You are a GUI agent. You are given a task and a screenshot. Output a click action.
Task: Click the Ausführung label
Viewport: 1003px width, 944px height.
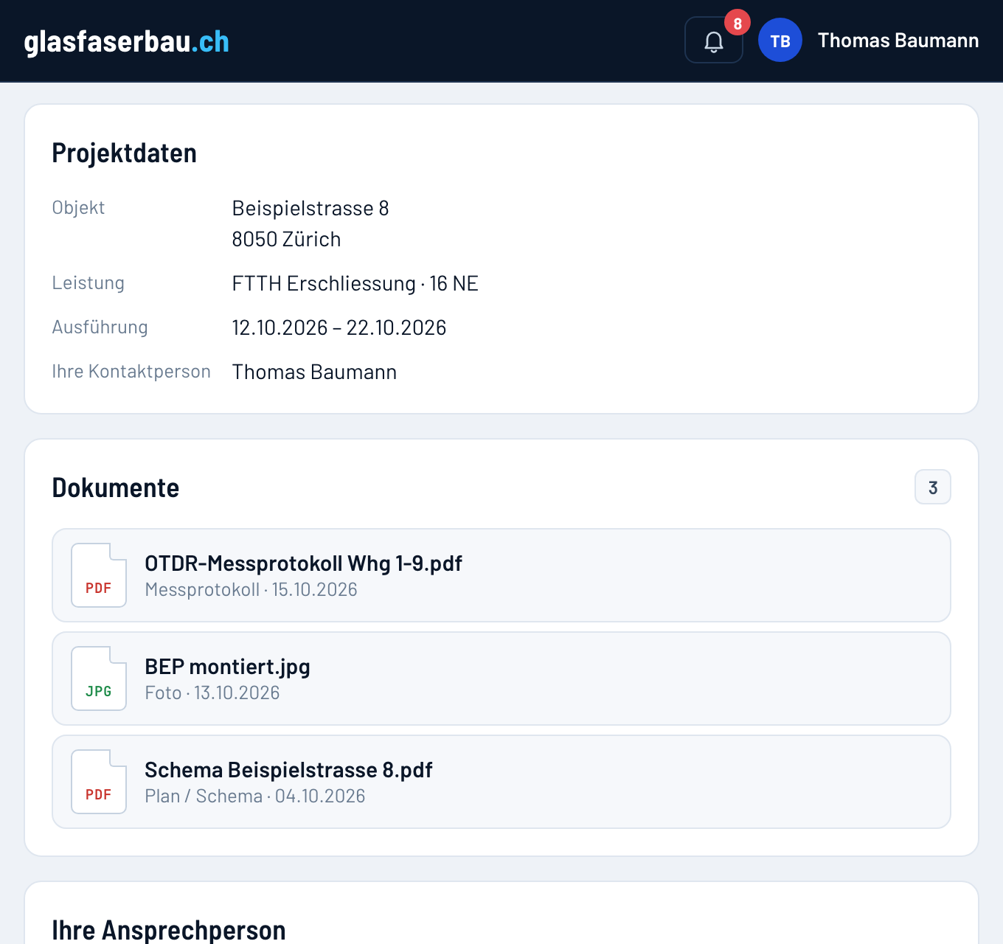[x=100, y=327]
